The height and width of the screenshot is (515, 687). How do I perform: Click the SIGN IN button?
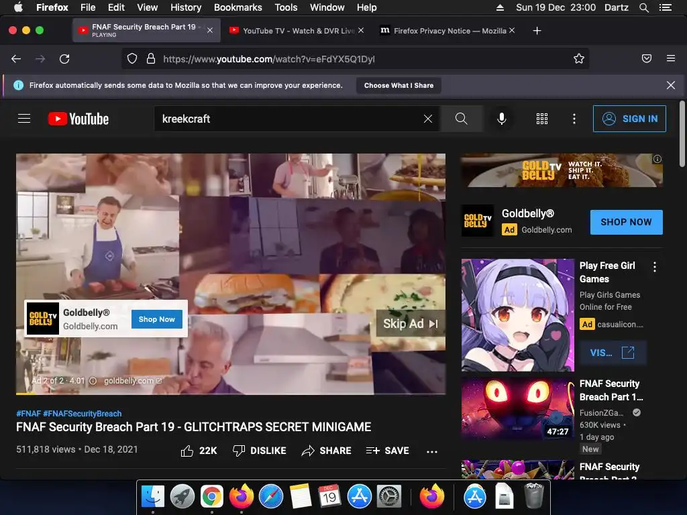click(x=629, y=119)
